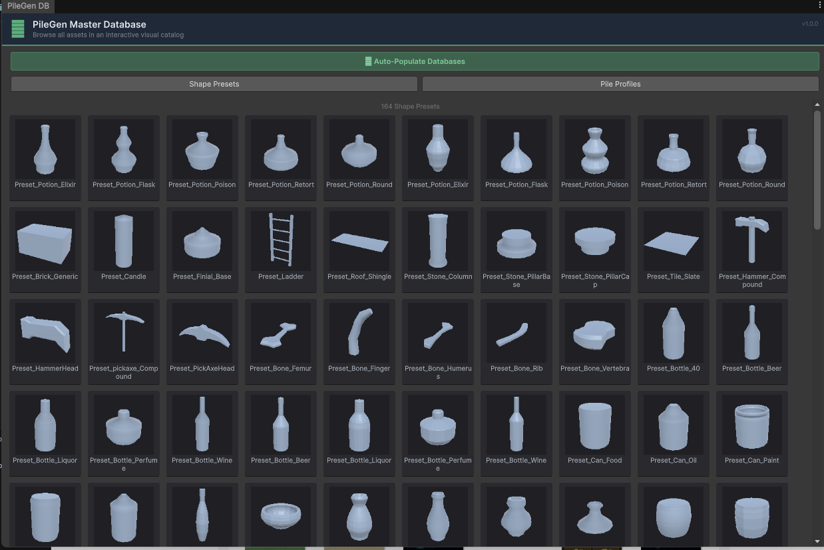The height and width of the screenshot is (550, 824).
Task: Select the Preset_Candle shape icon
Action: [x=124, y=240]
